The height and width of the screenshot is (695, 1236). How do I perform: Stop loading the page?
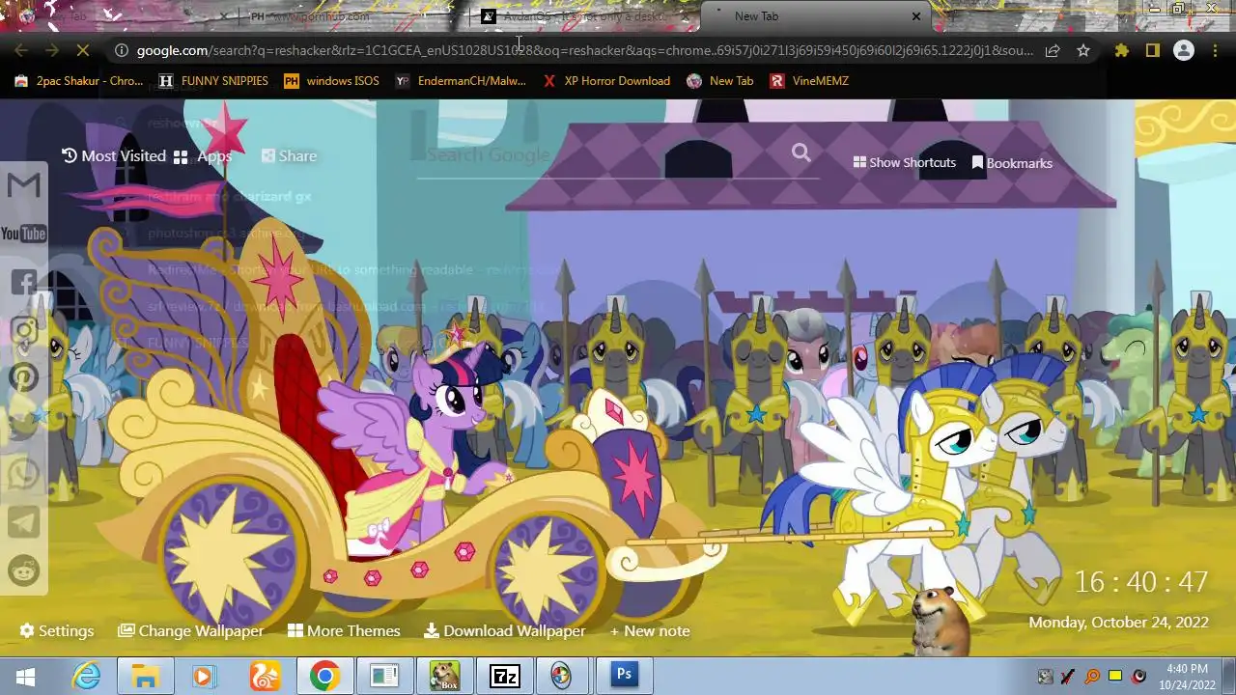[83, 50]
